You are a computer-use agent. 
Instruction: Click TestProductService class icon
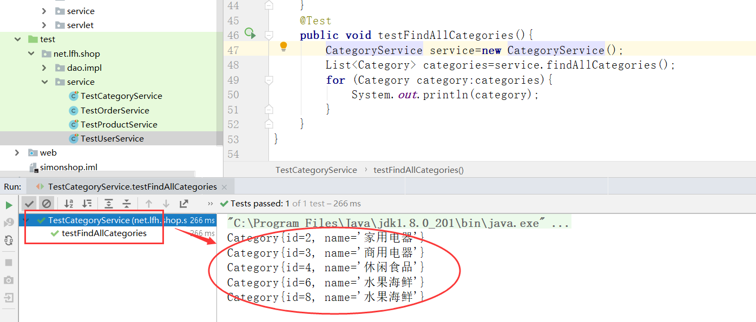click(74, 124)
